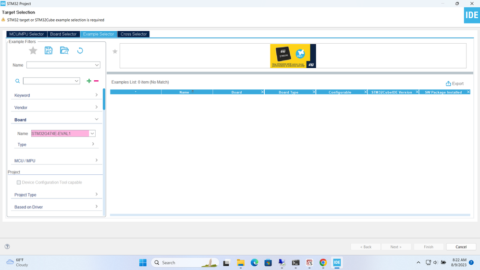Screen dimensions: 480x270
Task: Click the favorites star in Example Filters
Action: click(x=33, y=50)
